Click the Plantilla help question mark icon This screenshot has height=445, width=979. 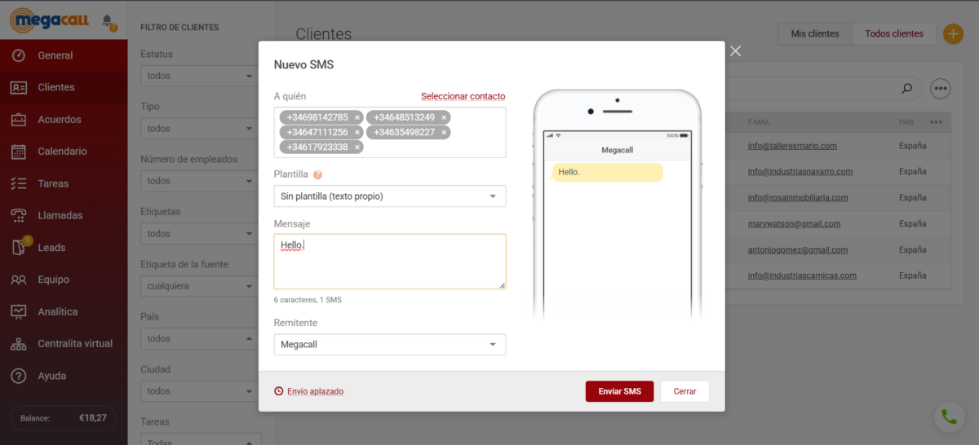[x=317, y=174]
